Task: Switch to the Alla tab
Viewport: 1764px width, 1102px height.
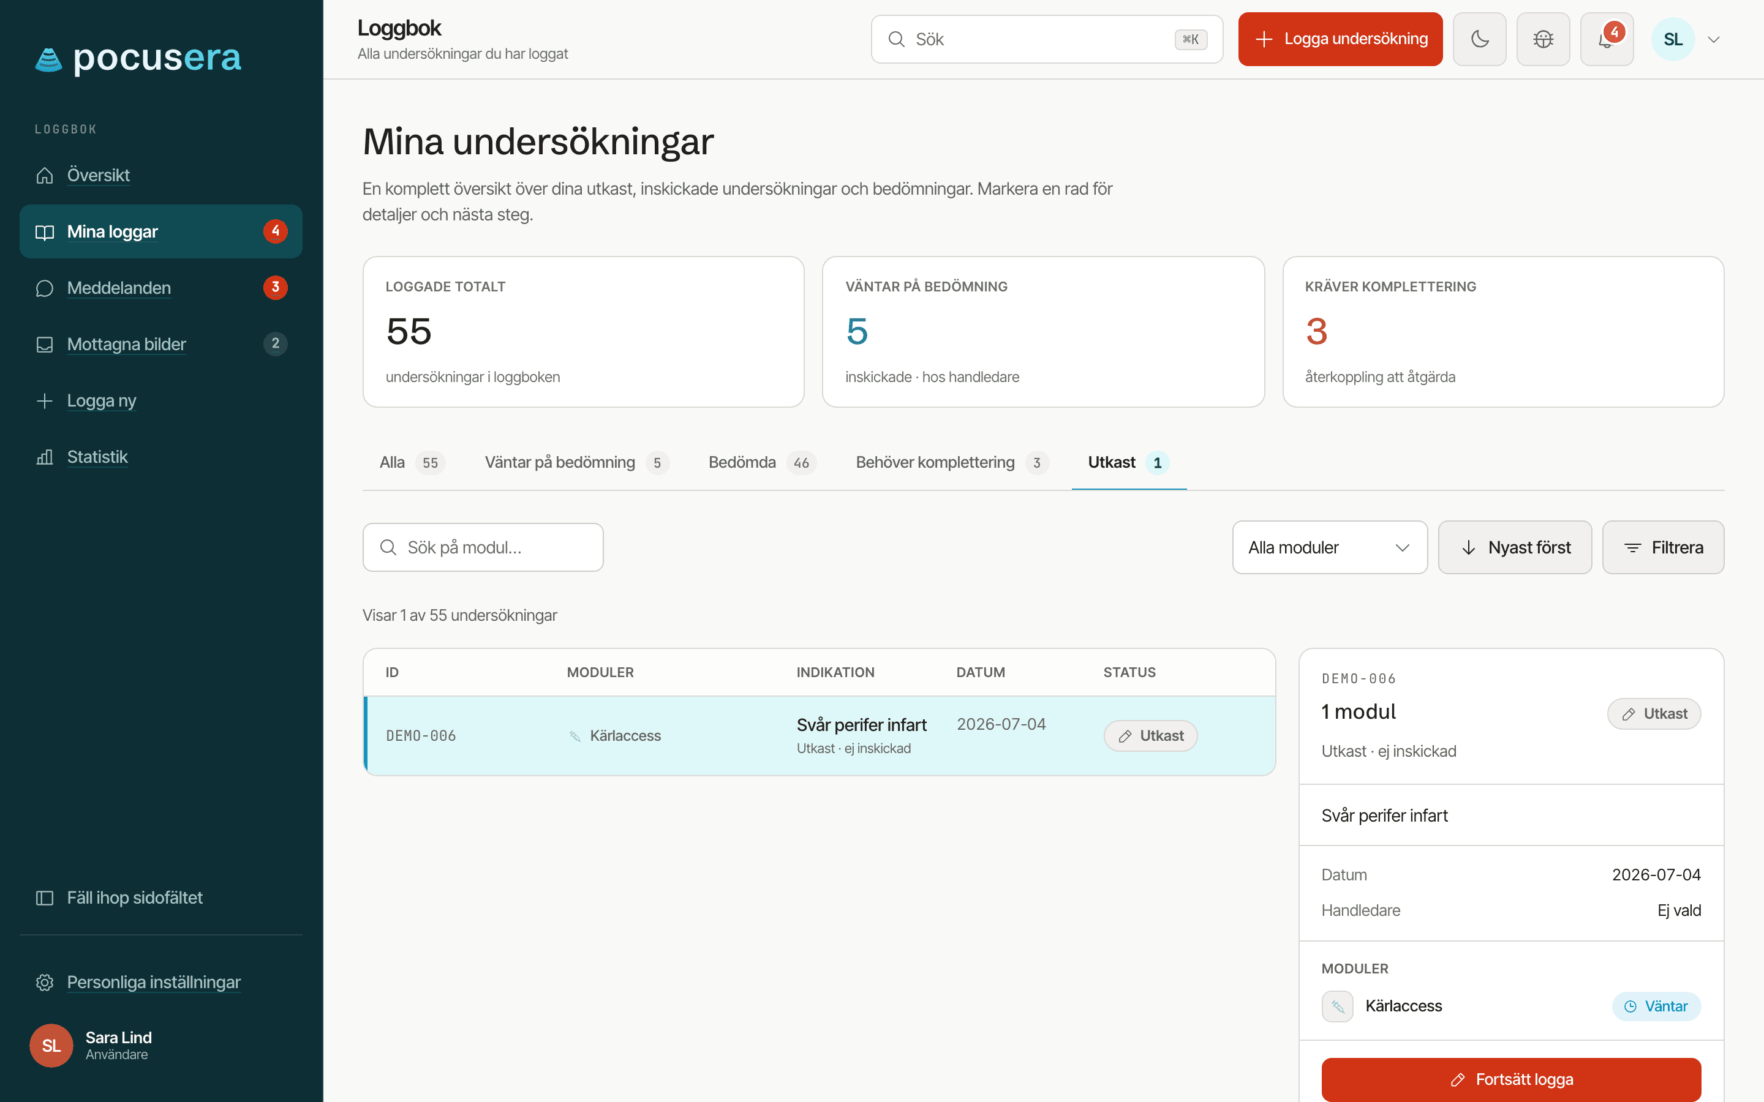Action: tap(412, 462)
